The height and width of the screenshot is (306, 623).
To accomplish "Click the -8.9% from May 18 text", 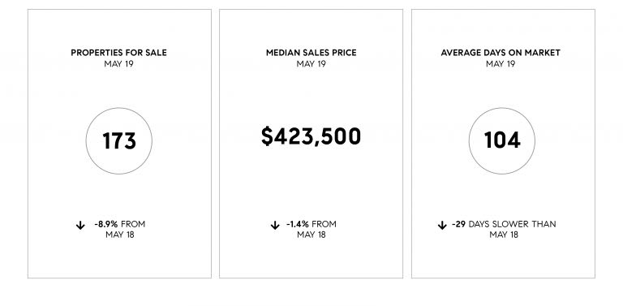I will click(x=119, y=230).
